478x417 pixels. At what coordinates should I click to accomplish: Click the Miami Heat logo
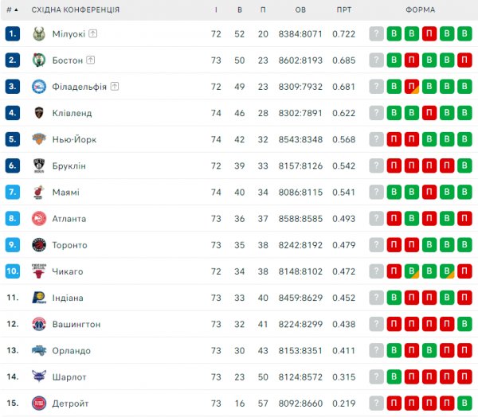[x=38, y=193]
